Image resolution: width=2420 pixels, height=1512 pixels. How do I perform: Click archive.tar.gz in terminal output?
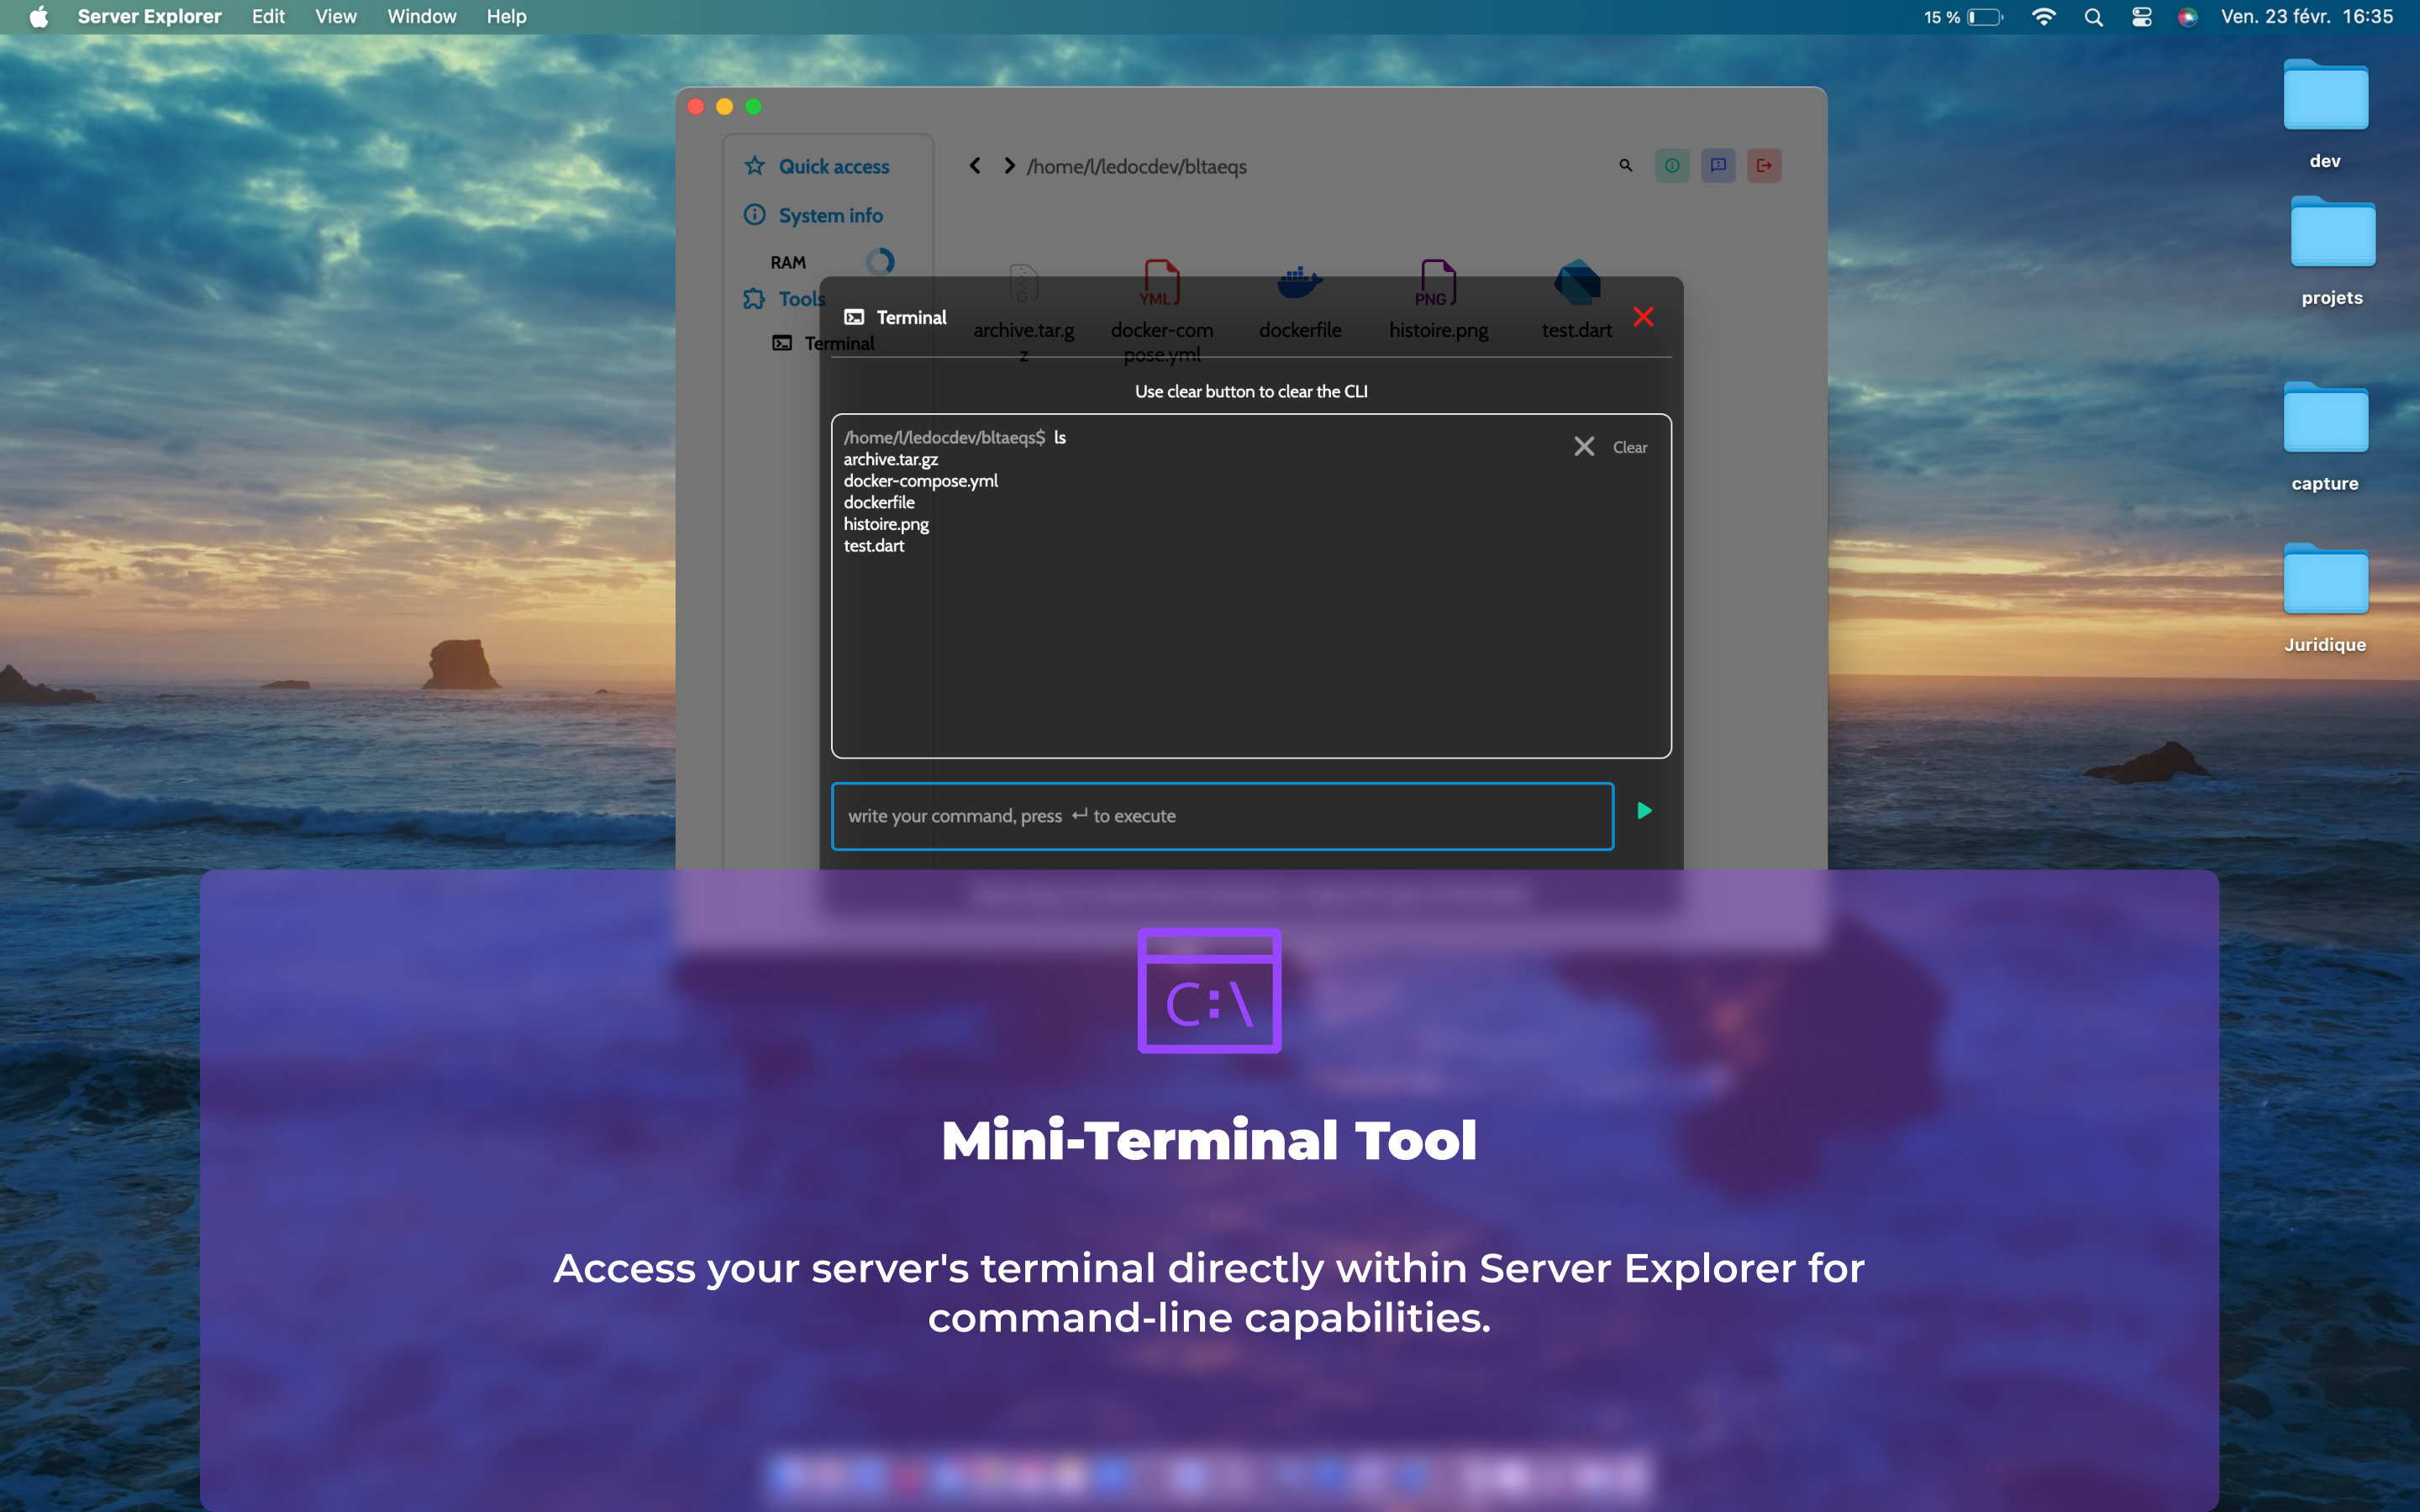pyautogui.click(x=890, y=459)
